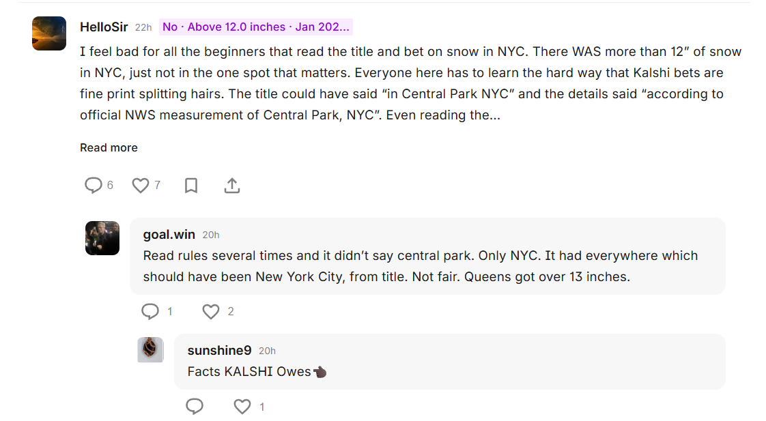The image size is (766, 421).
Task: Open the 'No · Above 12.0 inches' market tag
Action: click(254, 26)
